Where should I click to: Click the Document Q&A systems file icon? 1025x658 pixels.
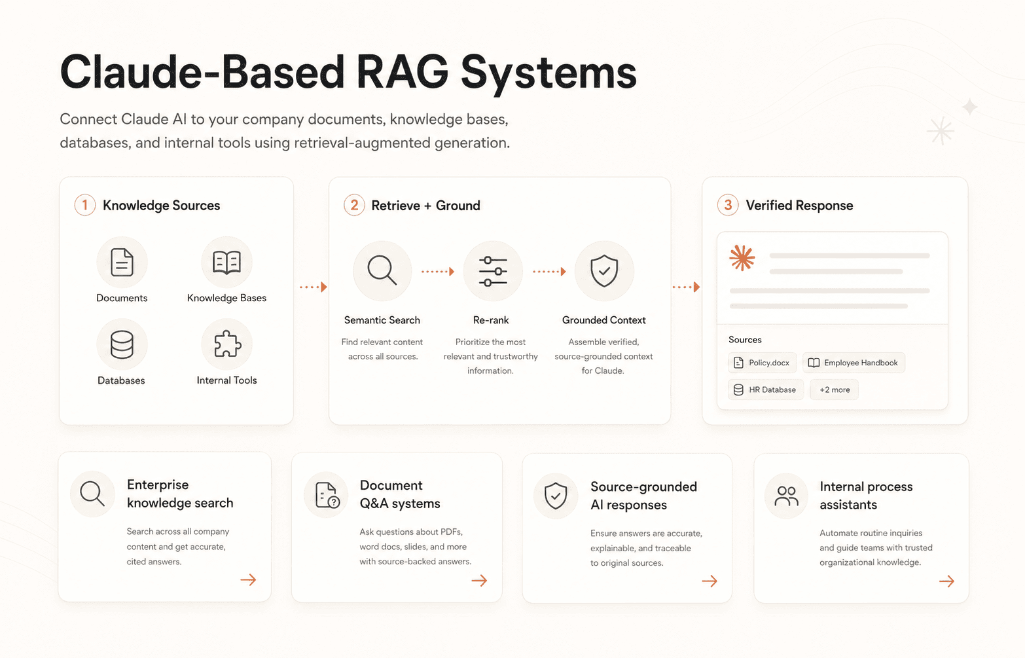[x=327, y=495]
